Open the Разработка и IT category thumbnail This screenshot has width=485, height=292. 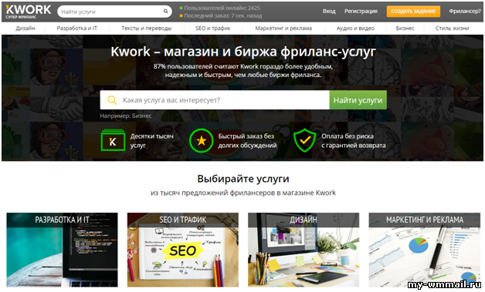pos(62,250)
